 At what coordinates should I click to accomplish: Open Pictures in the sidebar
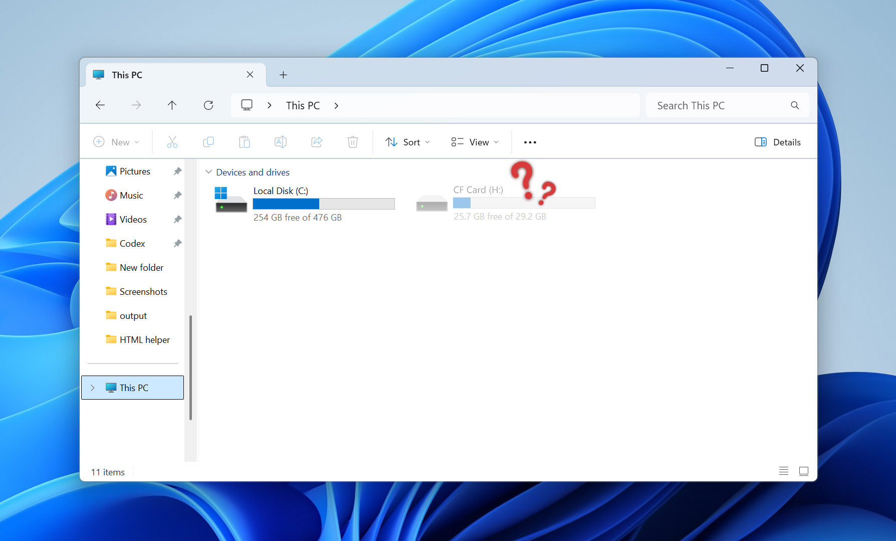click(134, 171)
